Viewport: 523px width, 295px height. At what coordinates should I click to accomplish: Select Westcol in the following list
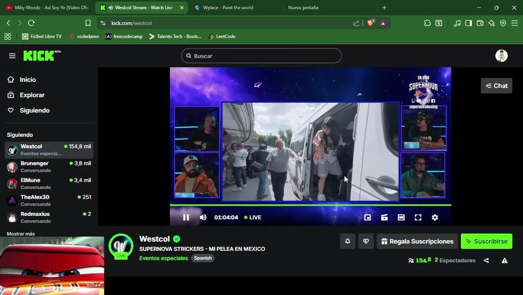[49, 150]
